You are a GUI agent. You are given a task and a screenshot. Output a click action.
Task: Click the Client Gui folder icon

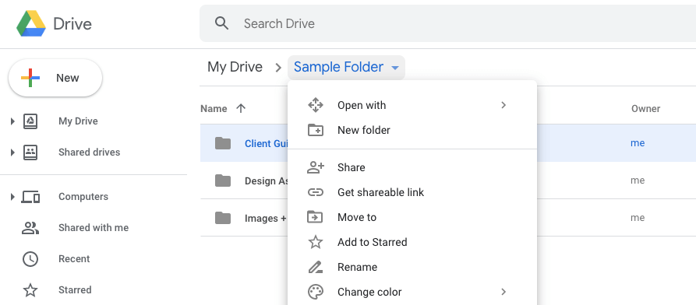coord(223,142)
